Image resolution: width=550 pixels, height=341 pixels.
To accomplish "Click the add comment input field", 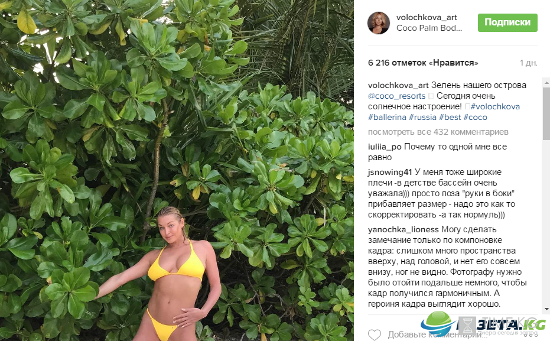I will pyautogui.click(x=453, y=334).
